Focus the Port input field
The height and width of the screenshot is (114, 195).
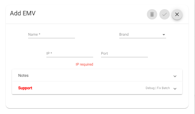tap(124, 54)
